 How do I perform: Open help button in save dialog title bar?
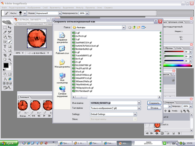pyautogui.click(x=156, y=21)
